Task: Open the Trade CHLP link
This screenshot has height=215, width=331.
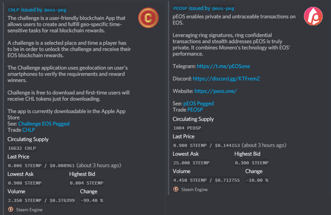Action: pyautogui.click(x=29, y=130)
